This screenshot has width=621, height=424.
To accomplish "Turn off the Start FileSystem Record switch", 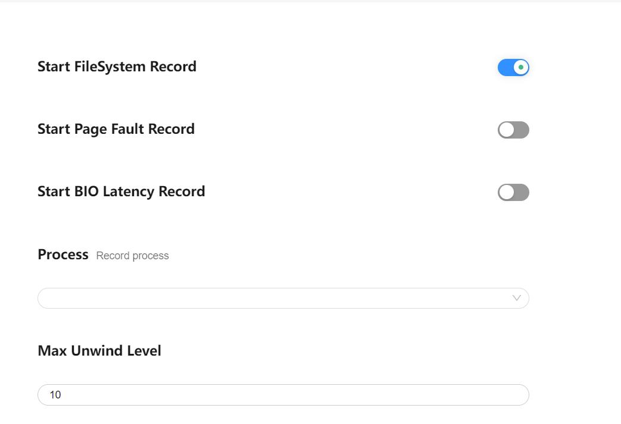I will [513, 67].
